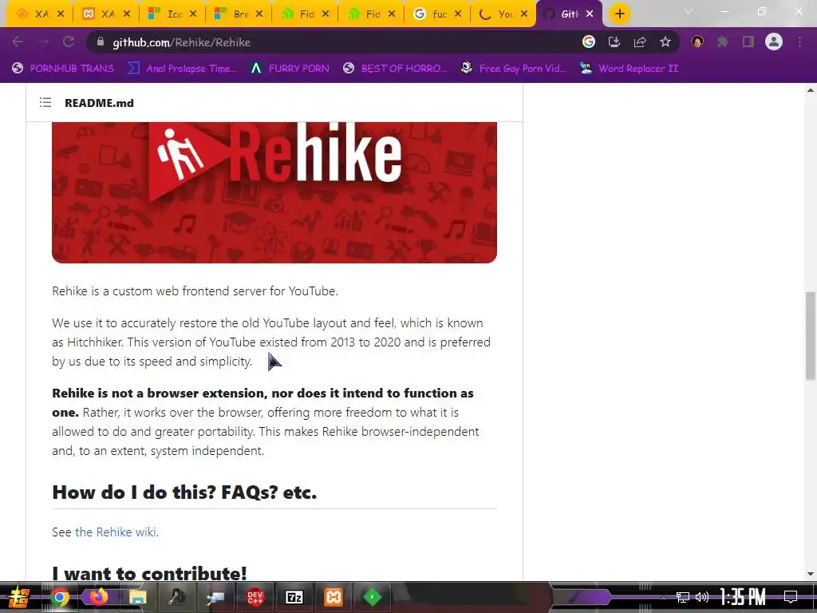Open Dev-C++ from the taskbar
This screenshot has height=613, width=817.
point(255,597)
